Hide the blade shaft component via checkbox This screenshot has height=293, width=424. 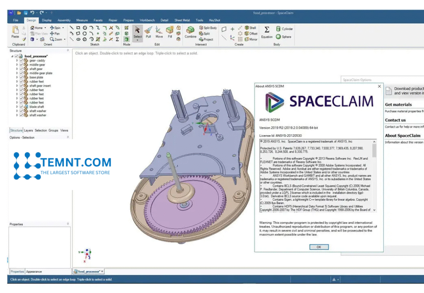21,107
